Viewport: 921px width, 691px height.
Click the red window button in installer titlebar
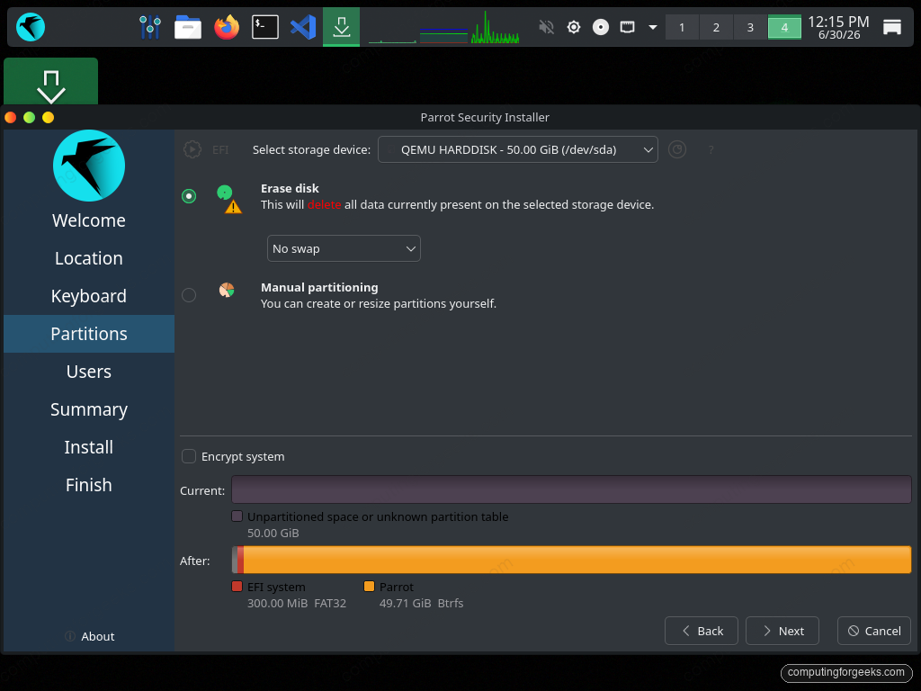10,118
